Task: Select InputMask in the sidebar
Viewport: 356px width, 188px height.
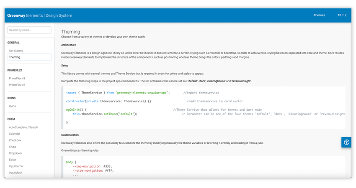Action: click(x=16, y=172)
